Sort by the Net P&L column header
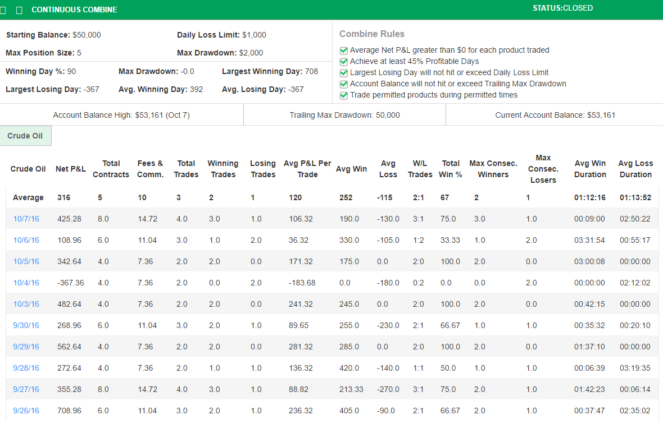 tap(71, 169)
